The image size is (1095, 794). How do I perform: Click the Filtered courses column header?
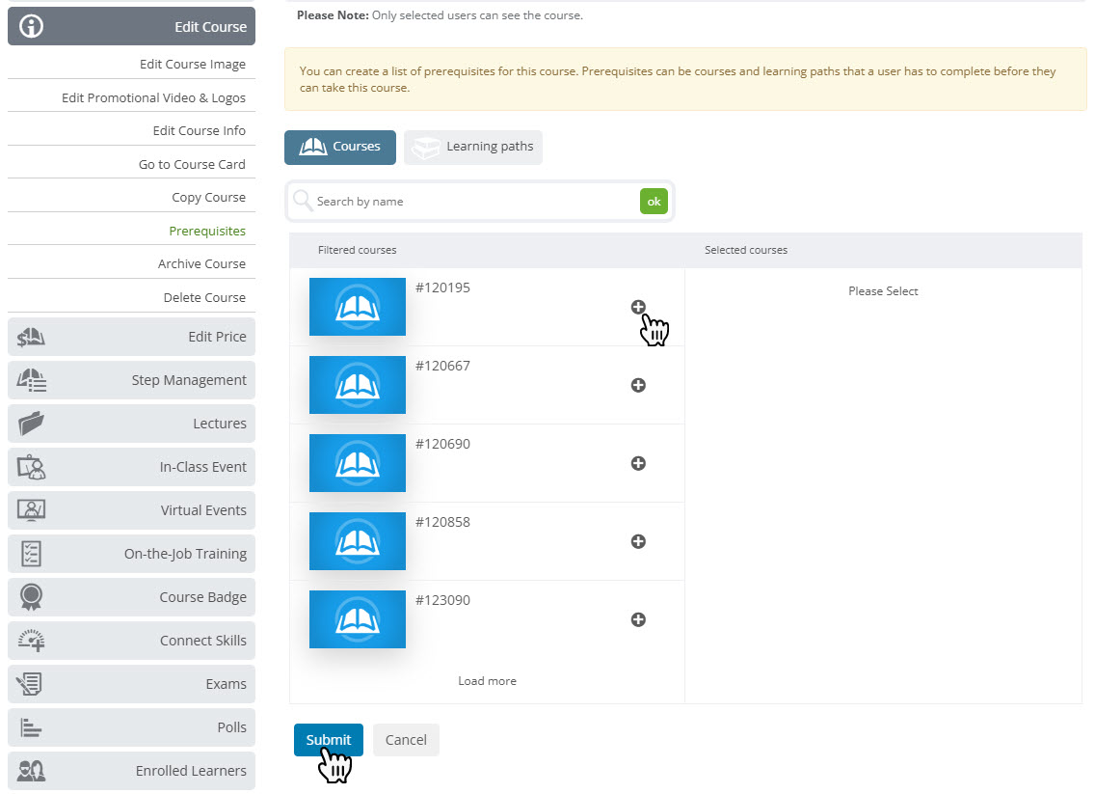[357, 250]
